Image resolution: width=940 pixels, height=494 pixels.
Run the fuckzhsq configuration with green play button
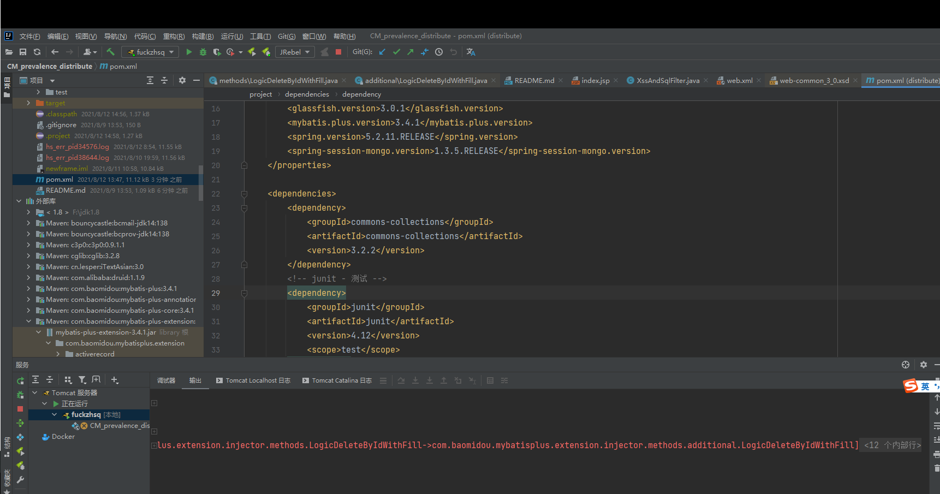189,52
